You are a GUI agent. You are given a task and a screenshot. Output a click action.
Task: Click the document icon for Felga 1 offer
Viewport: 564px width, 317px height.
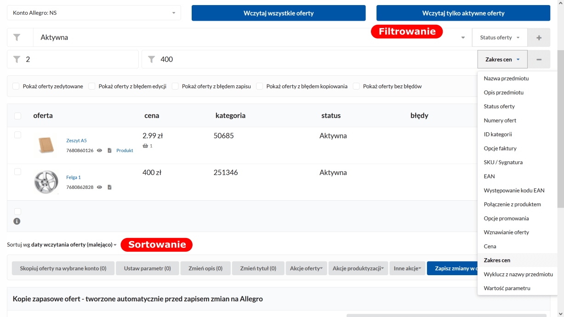(109, 187)
